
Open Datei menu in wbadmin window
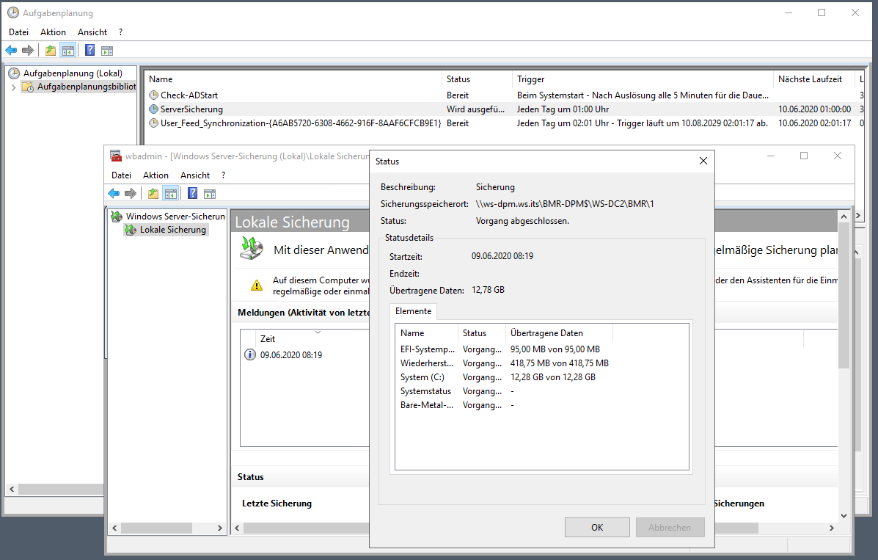pos(121,175)
